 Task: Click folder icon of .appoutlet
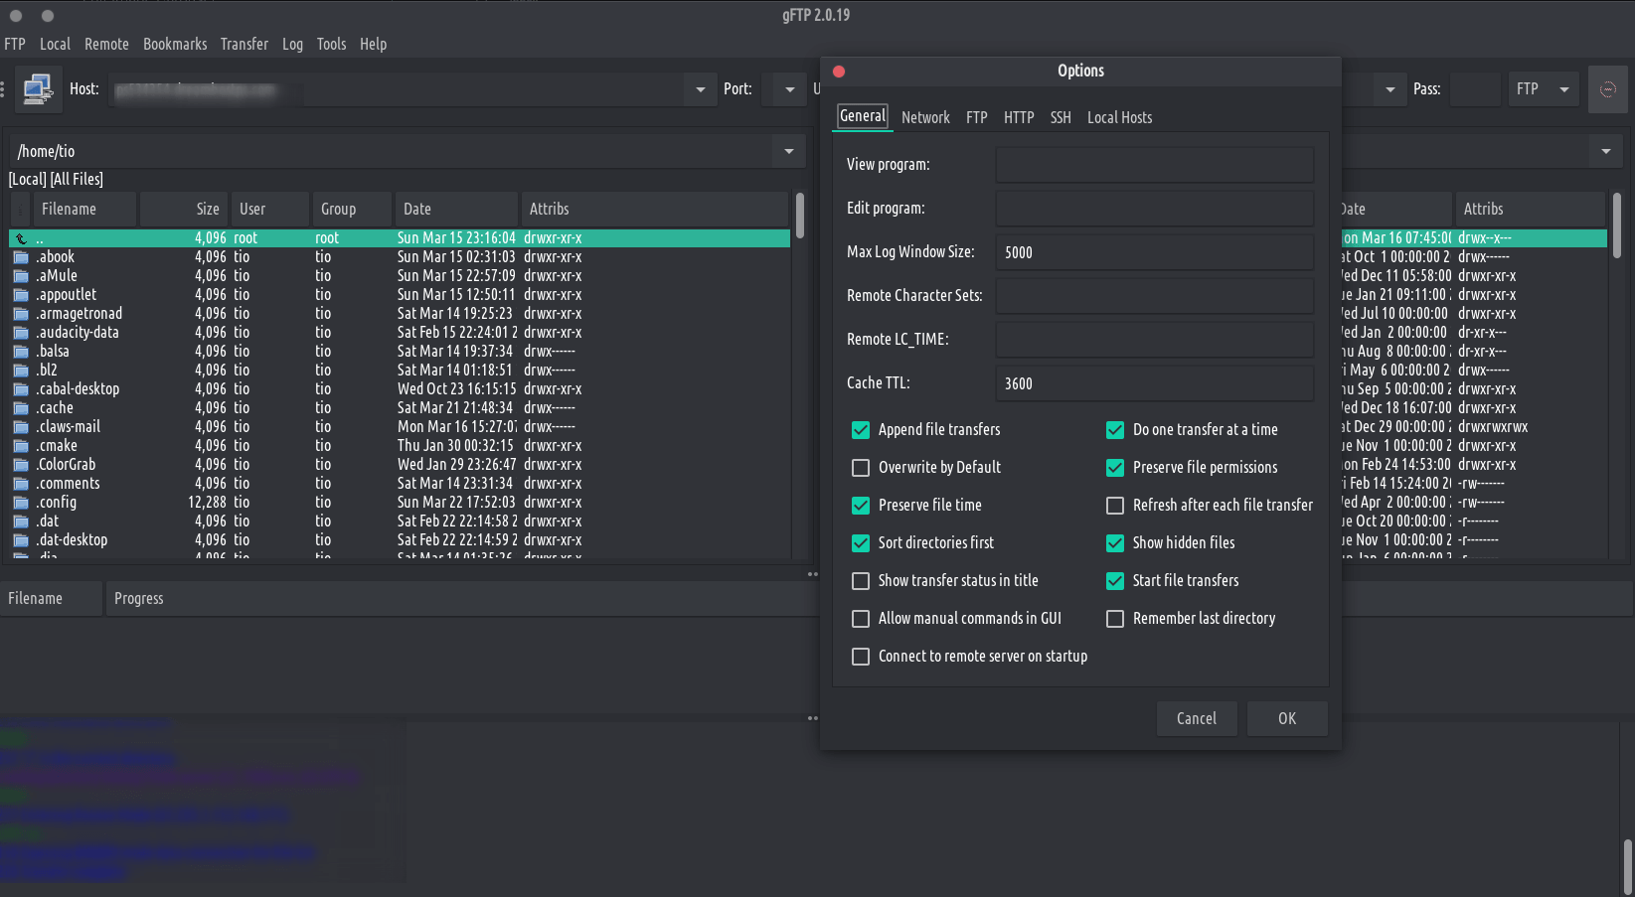click(x=21, y=295)
